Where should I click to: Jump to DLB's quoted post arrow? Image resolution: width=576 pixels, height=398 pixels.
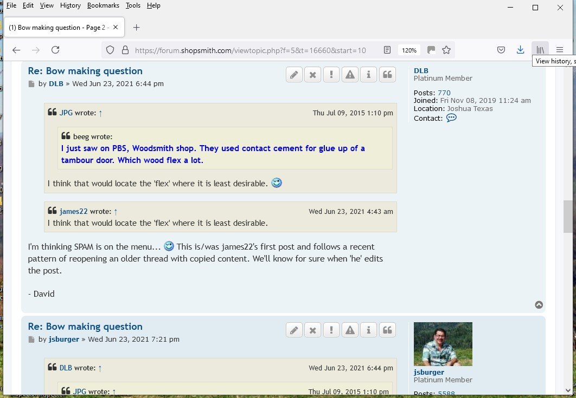coord(100,368)
